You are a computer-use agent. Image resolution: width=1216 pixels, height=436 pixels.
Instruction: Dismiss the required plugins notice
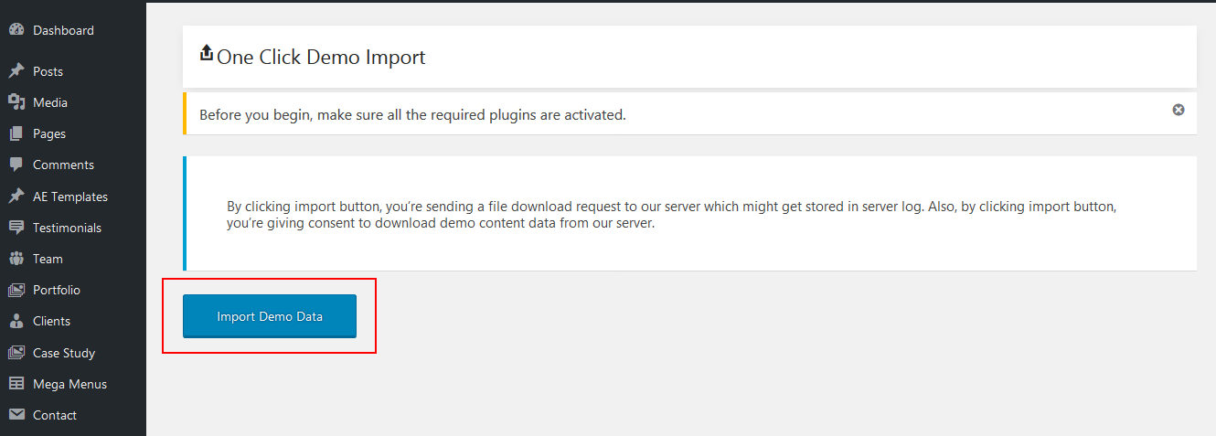[1179, 110]
